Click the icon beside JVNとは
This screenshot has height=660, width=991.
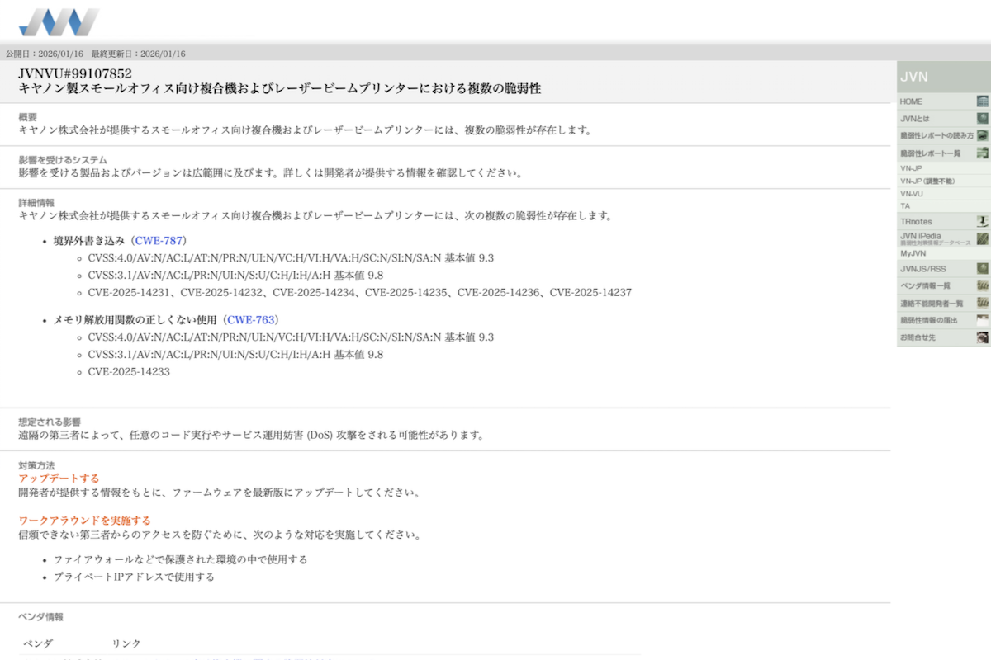click(982, 119)
